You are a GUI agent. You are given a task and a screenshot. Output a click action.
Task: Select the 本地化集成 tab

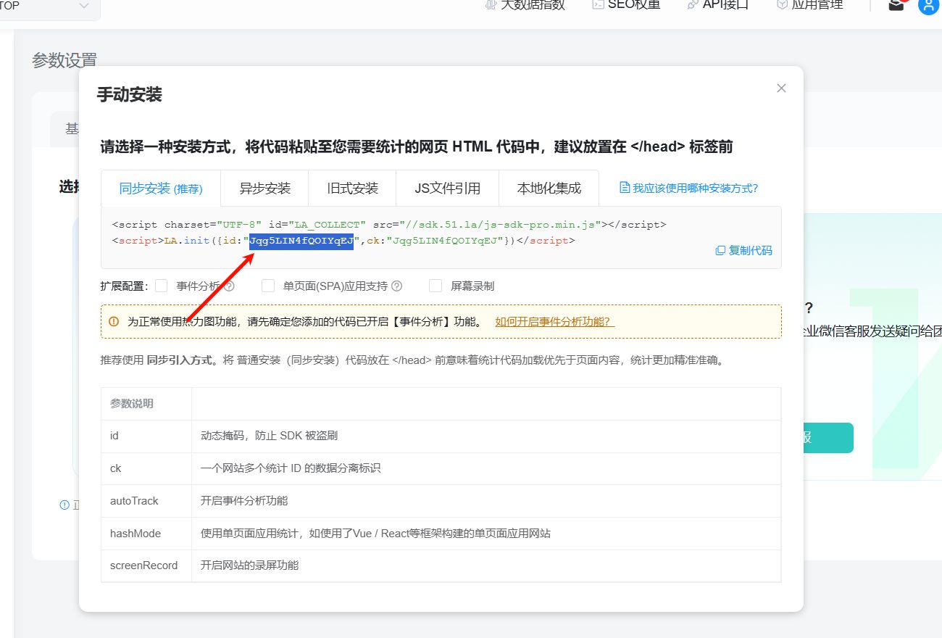(549, 188)
